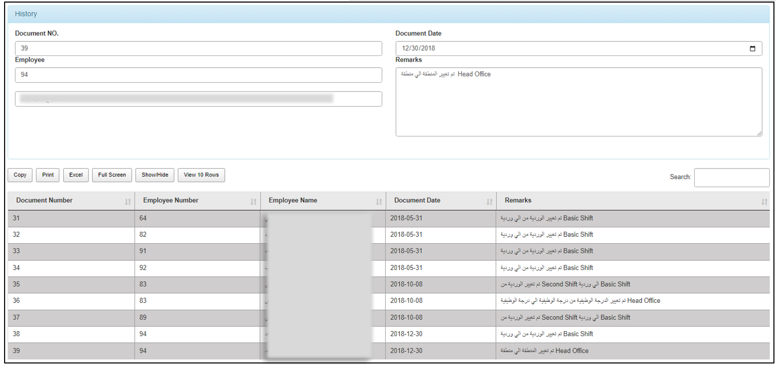Focus the Search input field
The width and height of the screenshot is (777, 365).
pos(731,178)
